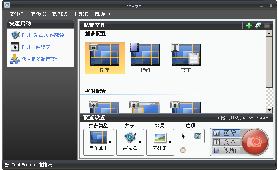Expand the 效果 dropdown arrow
This screenshot has height=170, width=278.
(x=170, y=142)
